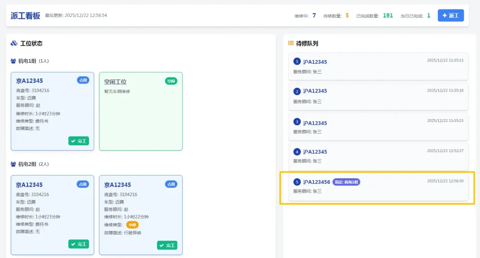
Task: Click the 指定: 机电1组 purple badge
Action: pyautogui.click(x=346, y=182)
